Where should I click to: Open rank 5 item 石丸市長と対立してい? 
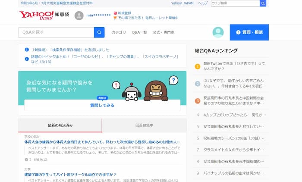[233, 126]
